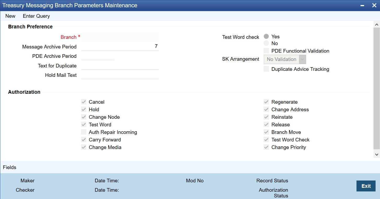Click the scroll down arrow icon
380x199 pixels.
[377, 154]
